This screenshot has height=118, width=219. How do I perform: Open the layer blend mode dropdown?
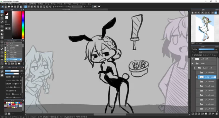click(208, 52)
